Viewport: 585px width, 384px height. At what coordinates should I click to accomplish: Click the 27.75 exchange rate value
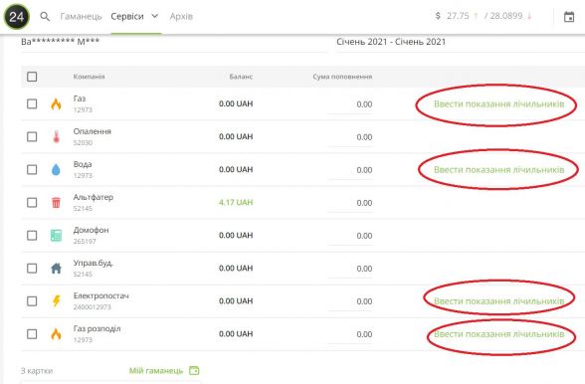(458, 16)
